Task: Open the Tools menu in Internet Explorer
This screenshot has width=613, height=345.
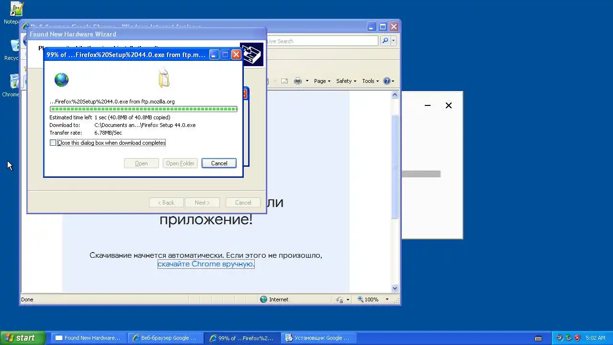Action: [371, 81]
